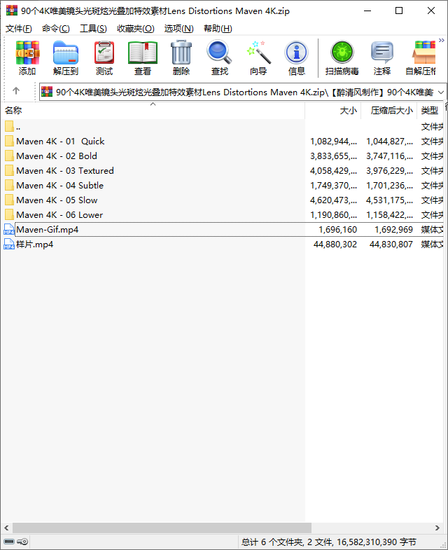The height and width of the screenshot is (550, 448).
Task: Select folder Maven 4K - 05 Slow
Action: 223,200
